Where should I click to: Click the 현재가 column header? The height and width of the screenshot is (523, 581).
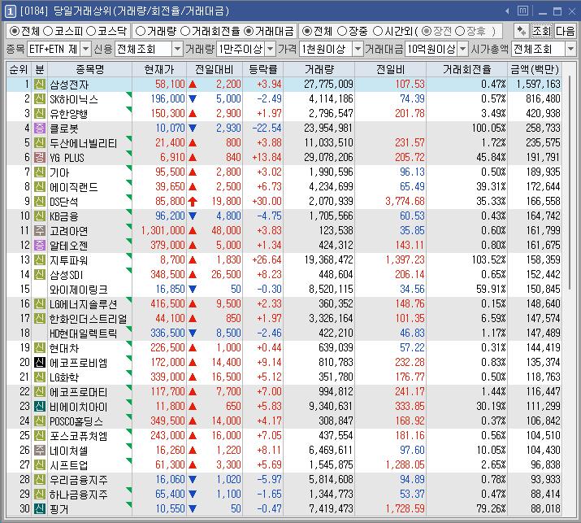coord(159,69)
